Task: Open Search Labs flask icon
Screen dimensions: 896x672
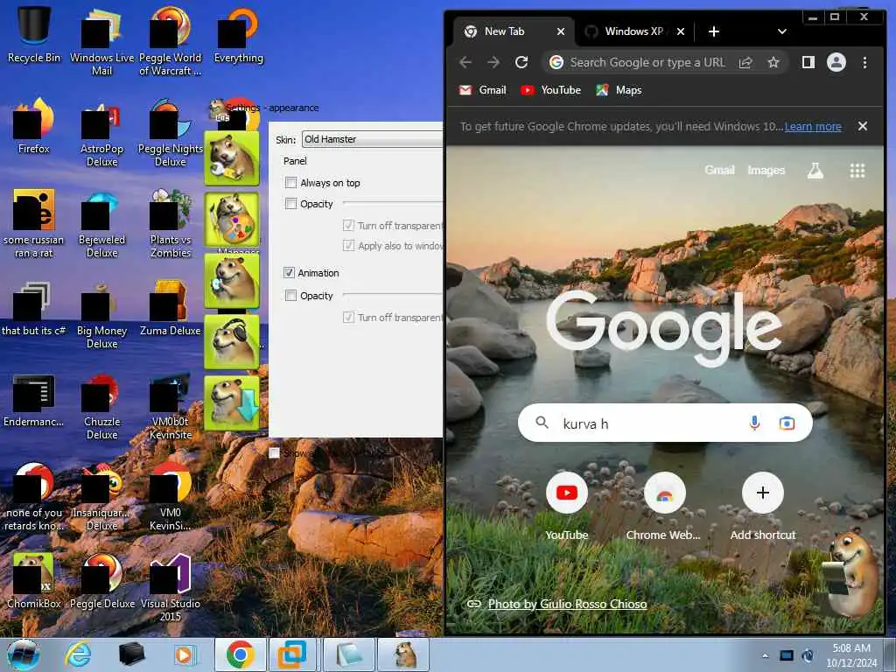Action: (x=815, y=171)
